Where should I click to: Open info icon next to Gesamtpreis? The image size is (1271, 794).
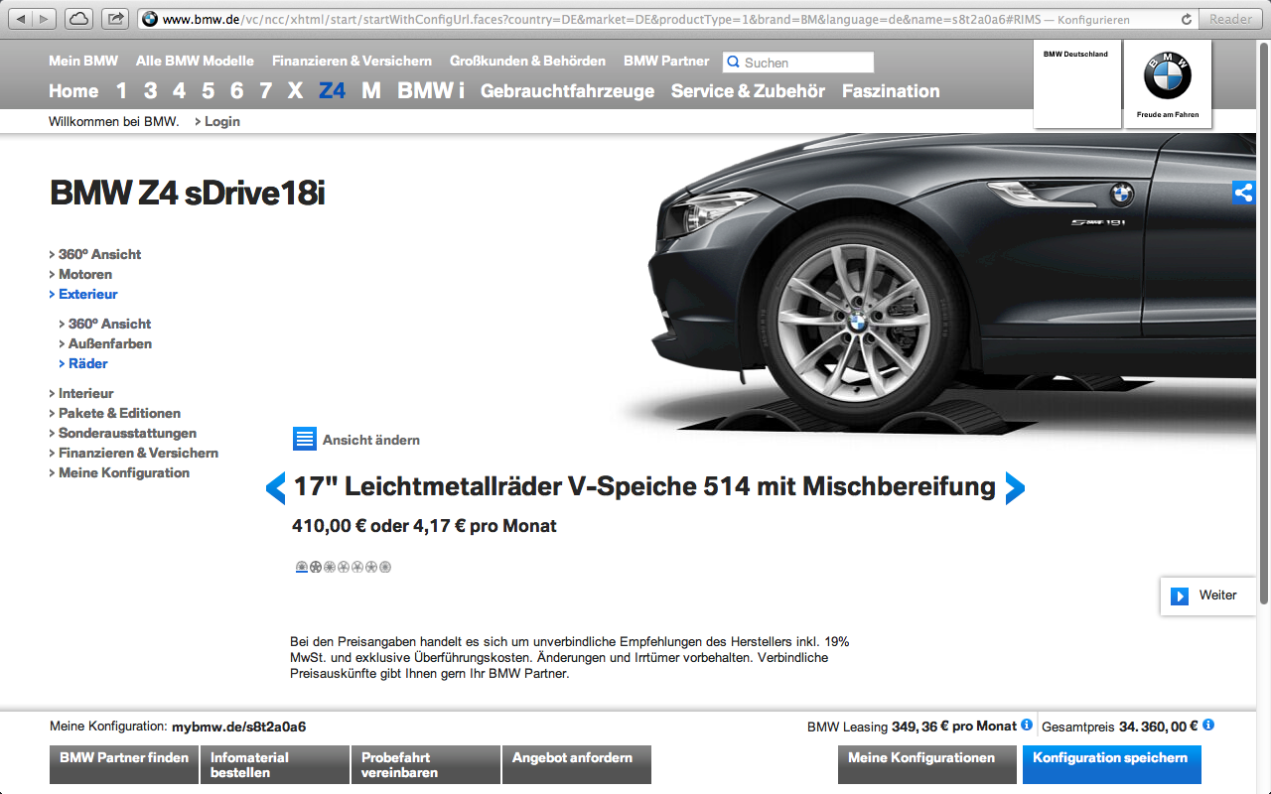(x=1208, y=726)
